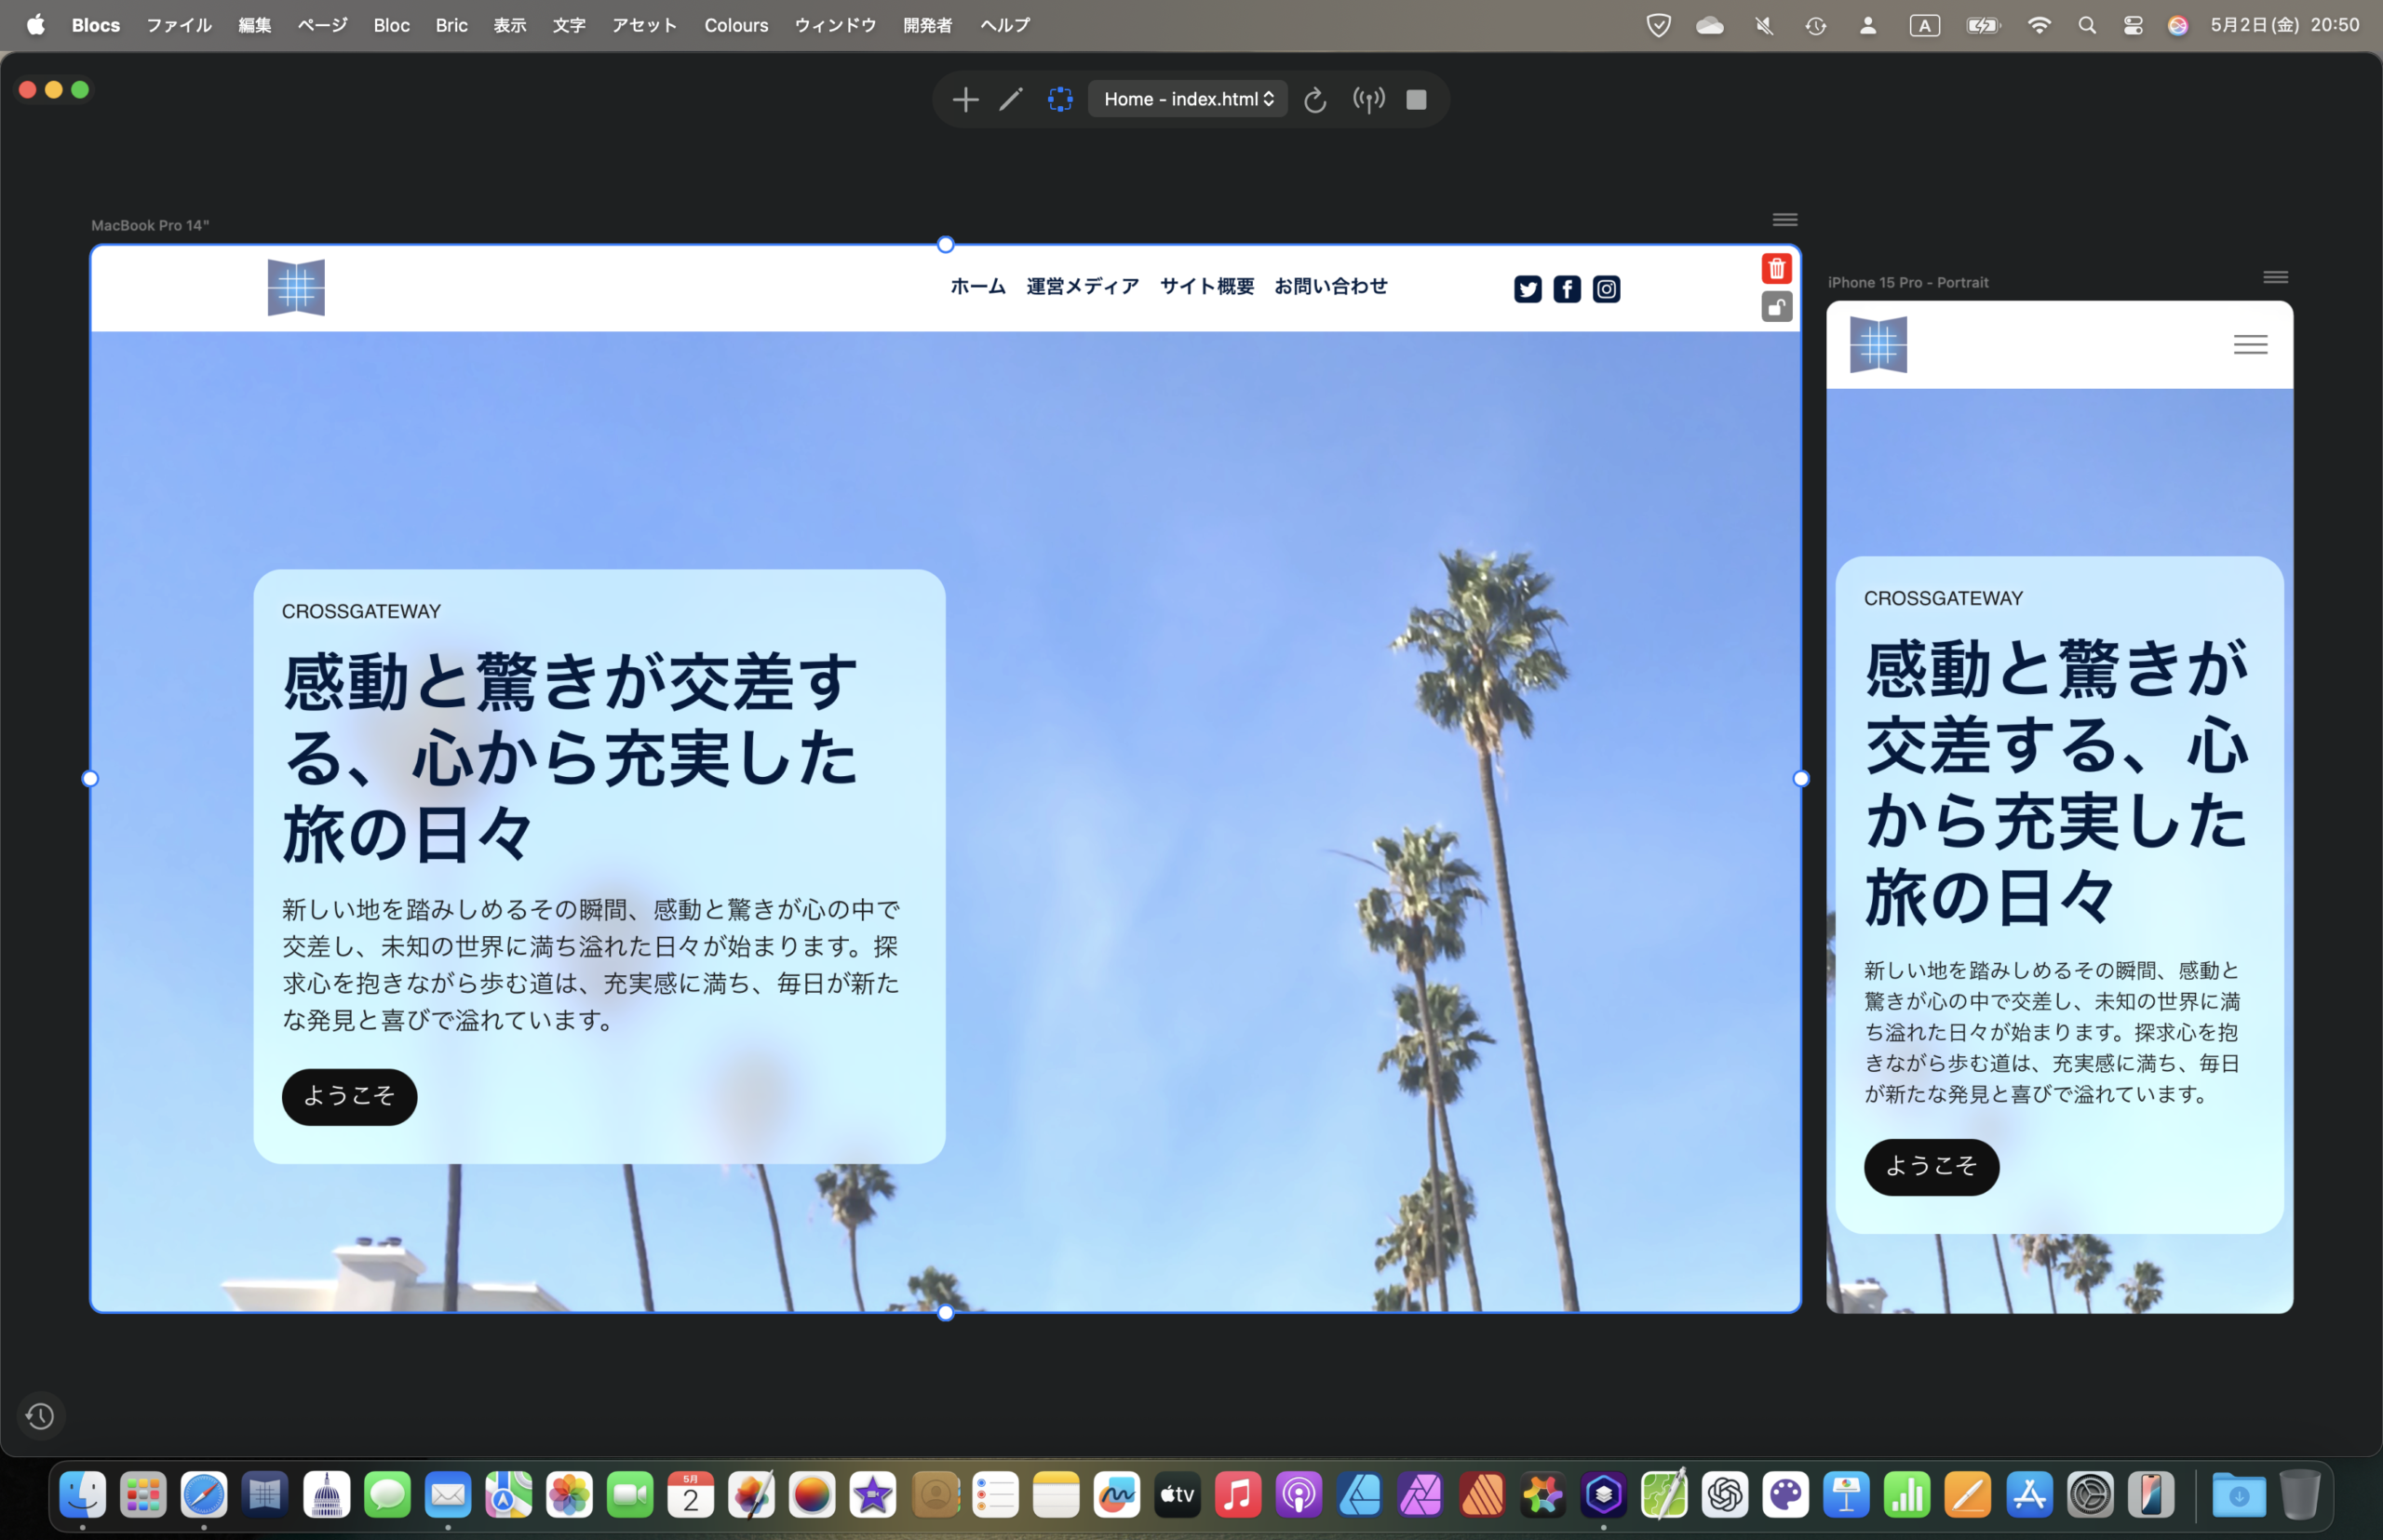This screenshot has width=2383, height=1540.
Task: Select the CROSSGATEWAY label in the MacBook canvas
Action: click(x=361, y=611)
